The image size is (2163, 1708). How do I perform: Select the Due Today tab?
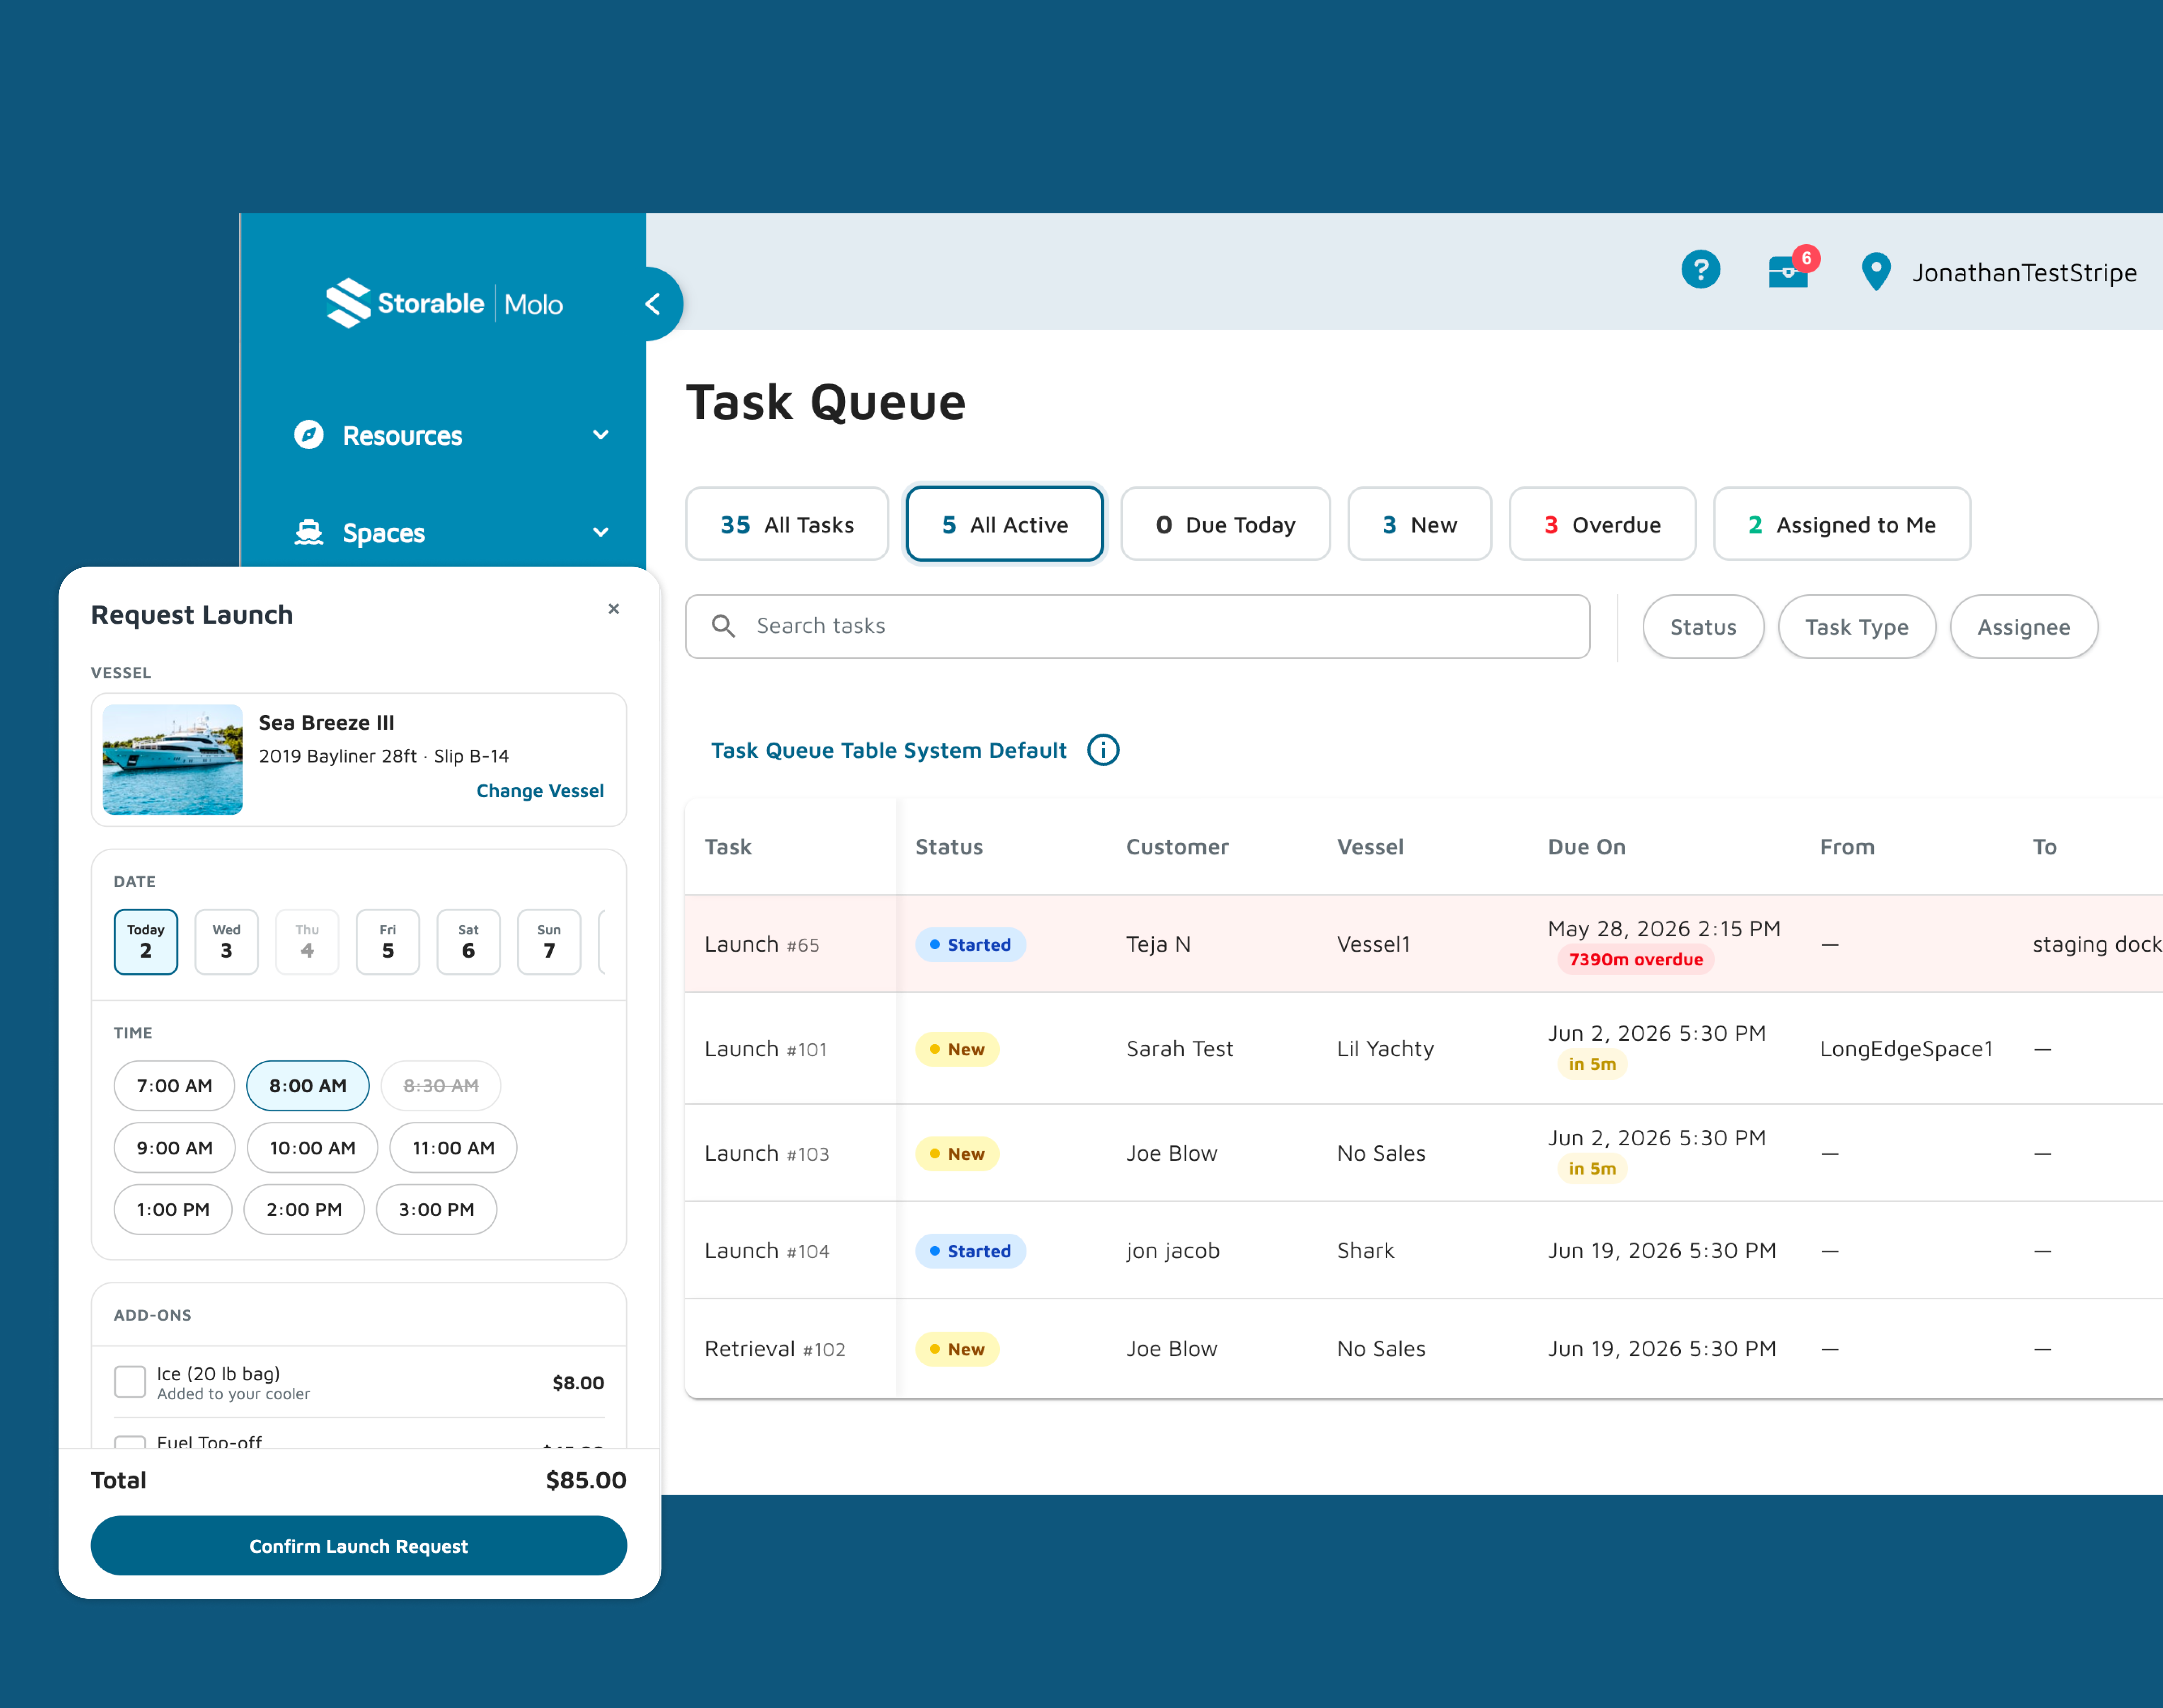point(1226,525)
